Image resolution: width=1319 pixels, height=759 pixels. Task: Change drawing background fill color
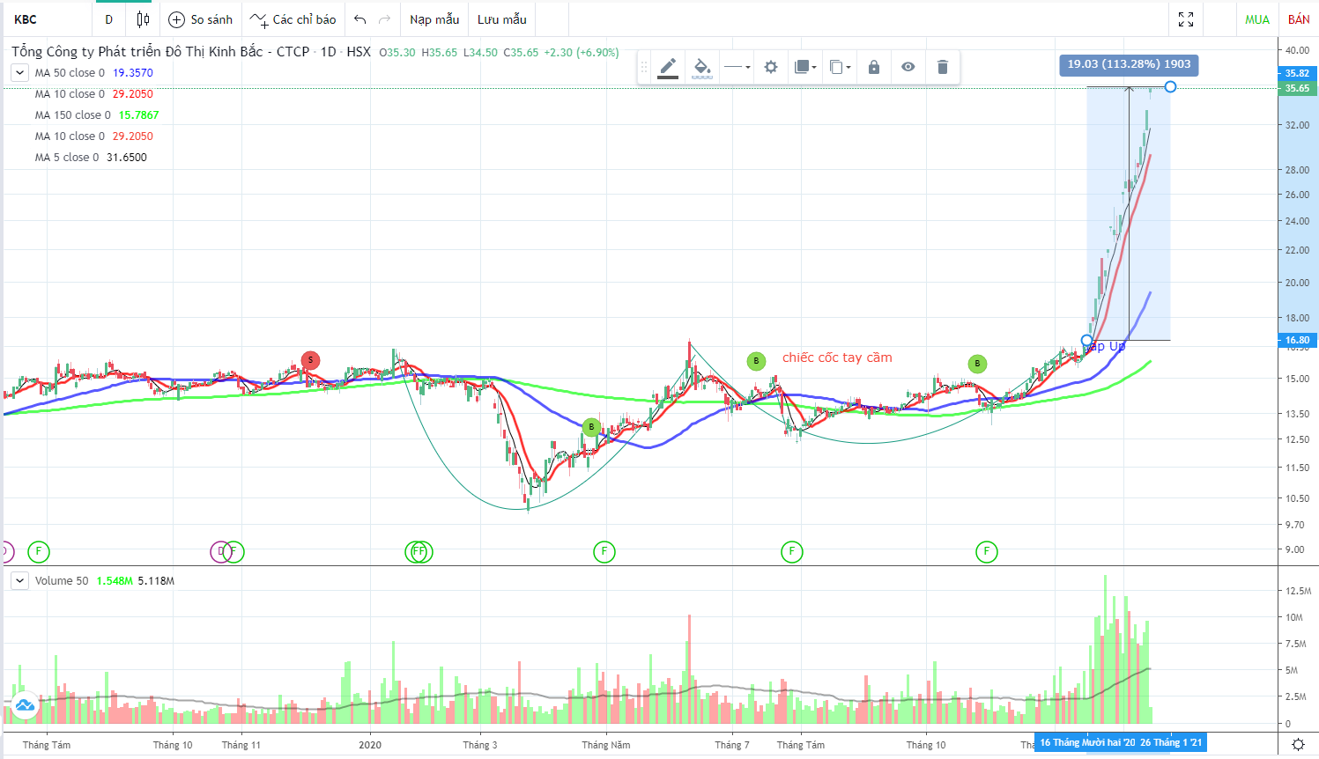point(702,67)
